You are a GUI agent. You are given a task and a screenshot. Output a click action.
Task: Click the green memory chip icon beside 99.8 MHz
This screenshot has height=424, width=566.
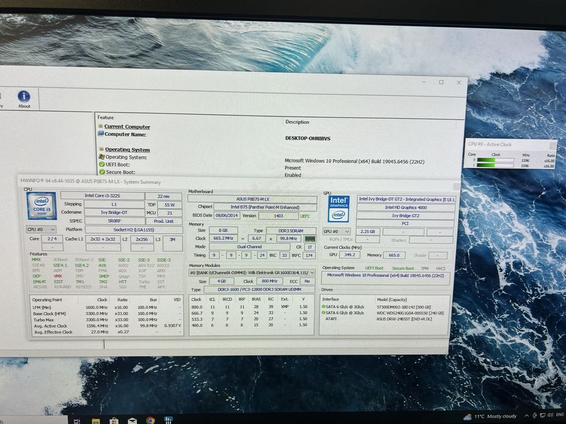click(310, 239)
